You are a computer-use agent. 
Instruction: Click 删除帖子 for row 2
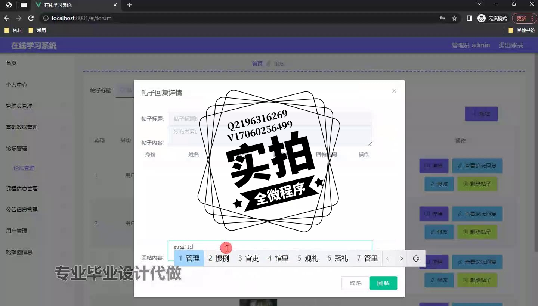[477, 232]
